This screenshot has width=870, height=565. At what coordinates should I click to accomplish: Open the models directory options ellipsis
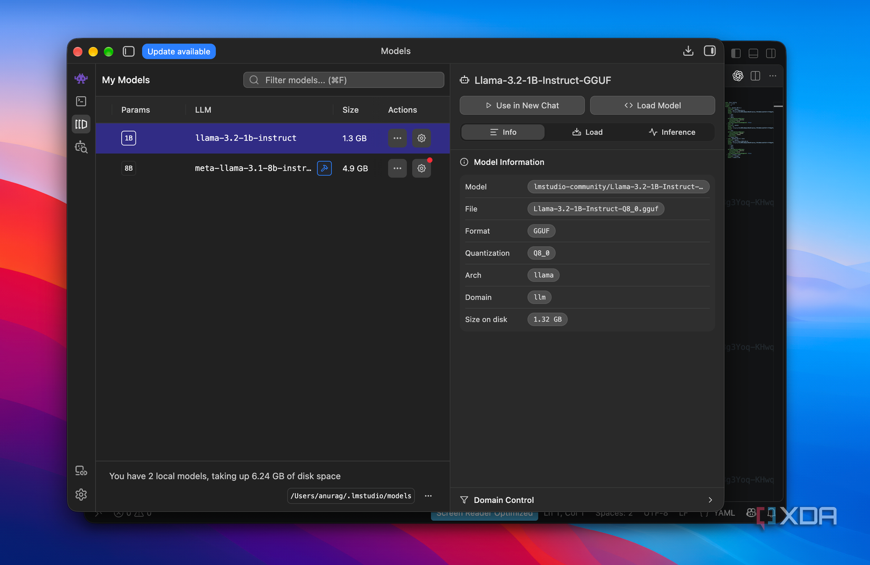[428, 496]
